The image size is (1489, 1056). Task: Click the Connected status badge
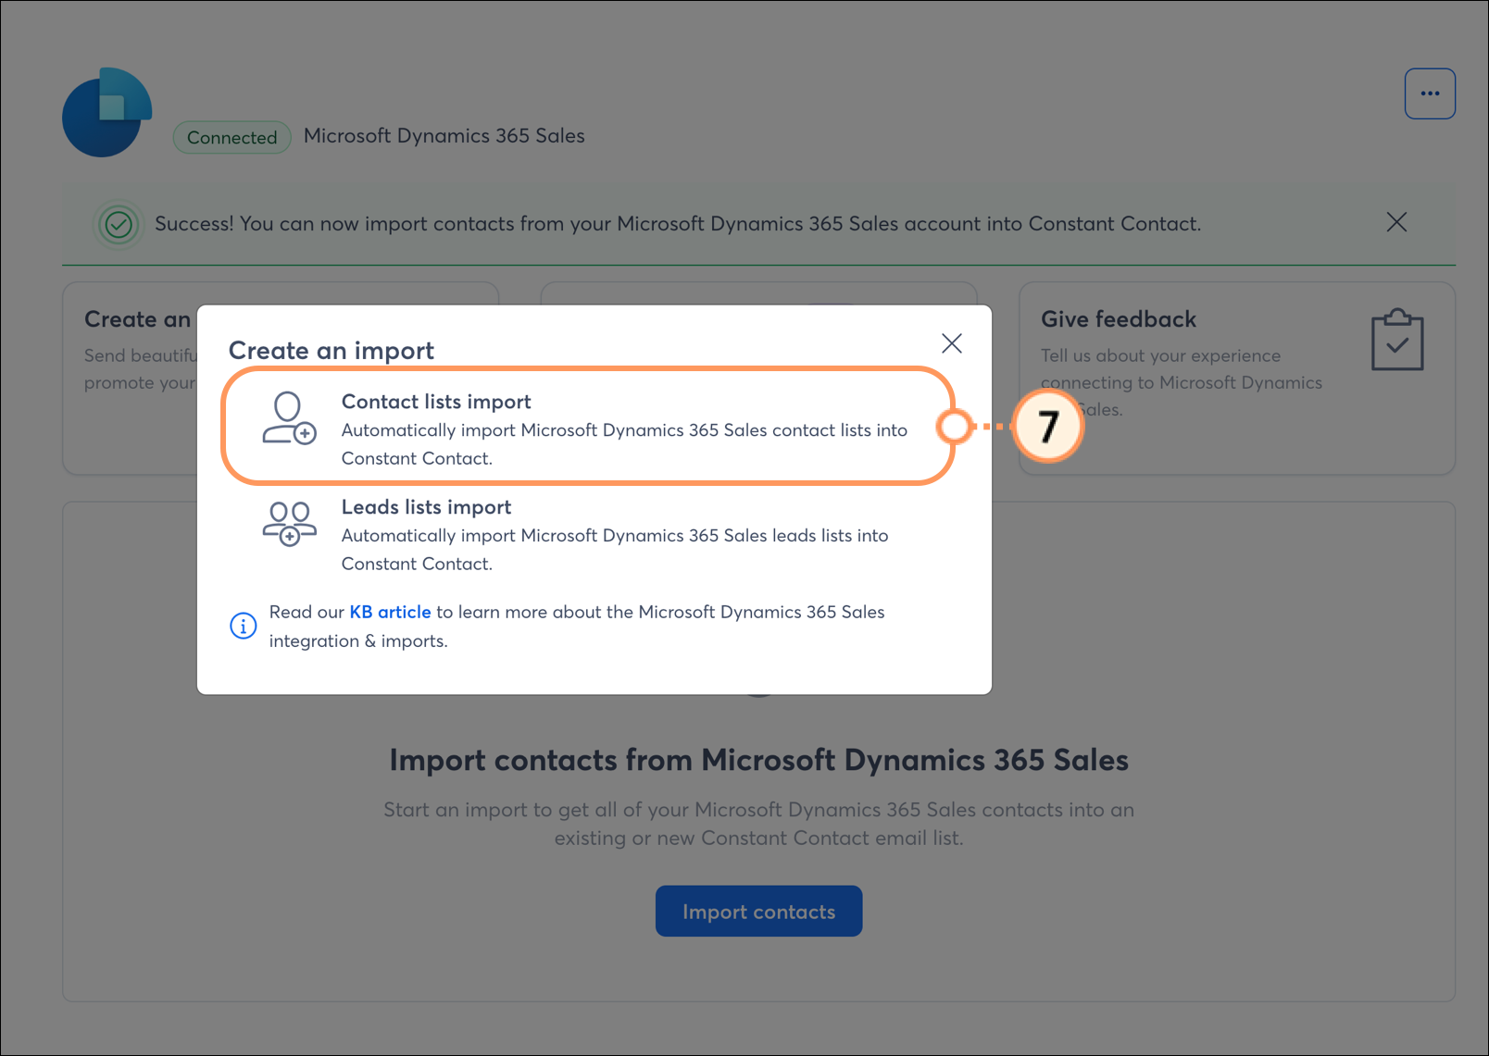pos(232,137)
